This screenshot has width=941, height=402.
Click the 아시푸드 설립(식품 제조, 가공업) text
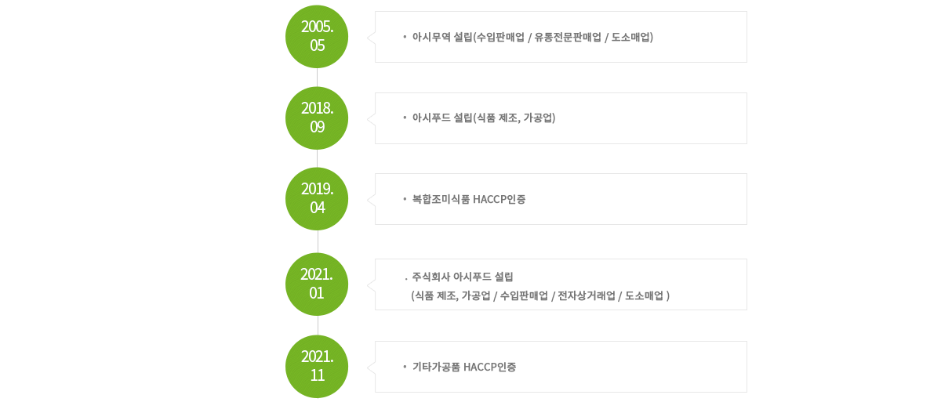click(x=484, y=118)
